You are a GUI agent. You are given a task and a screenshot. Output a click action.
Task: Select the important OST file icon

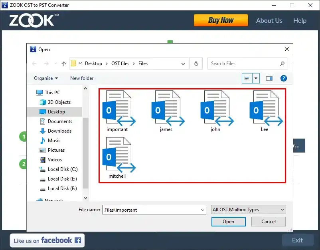point(119,108)
